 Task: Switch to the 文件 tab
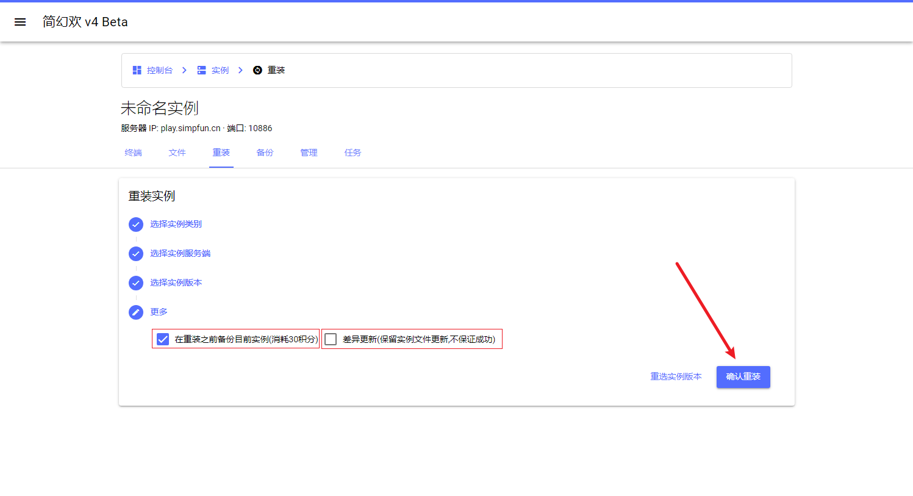coord(177,153)
